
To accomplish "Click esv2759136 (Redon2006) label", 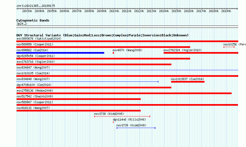I will point(35,91).
